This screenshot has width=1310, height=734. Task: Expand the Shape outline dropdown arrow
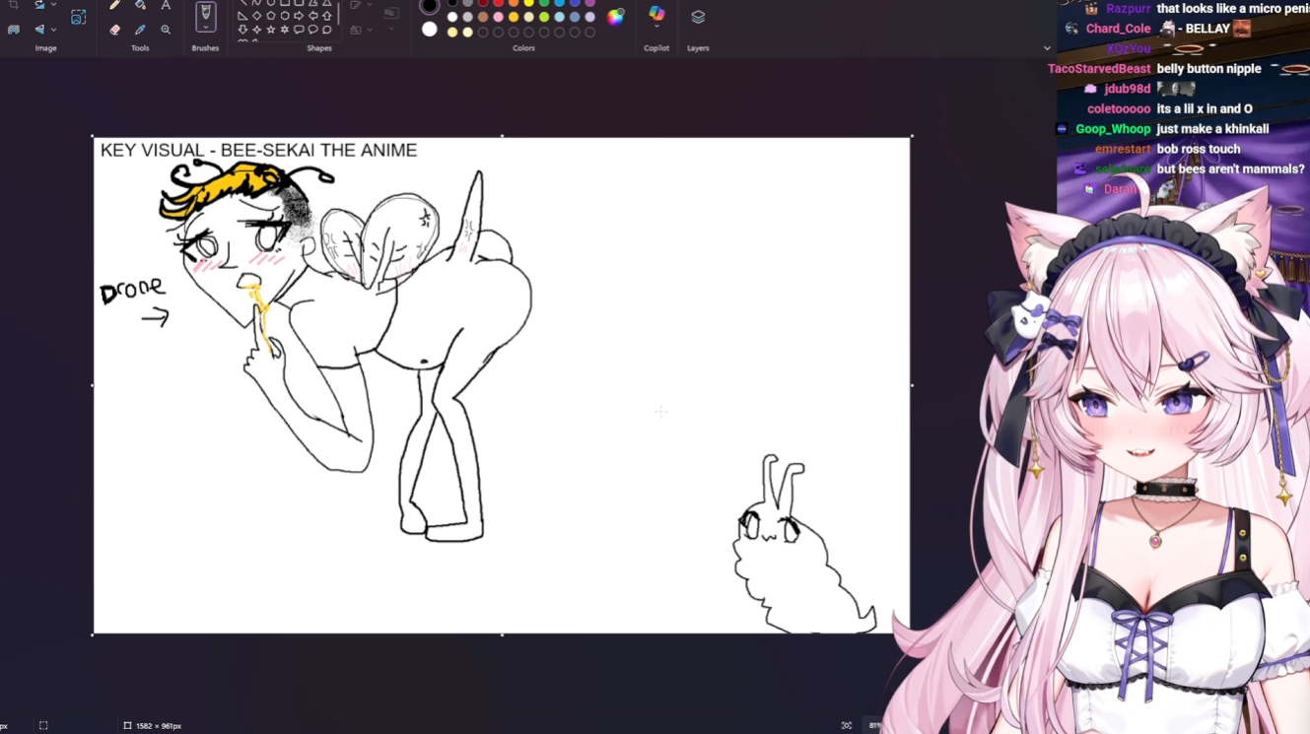[369, 6]
